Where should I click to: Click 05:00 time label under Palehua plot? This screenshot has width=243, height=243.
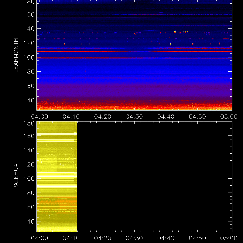[x=229, y=238]
